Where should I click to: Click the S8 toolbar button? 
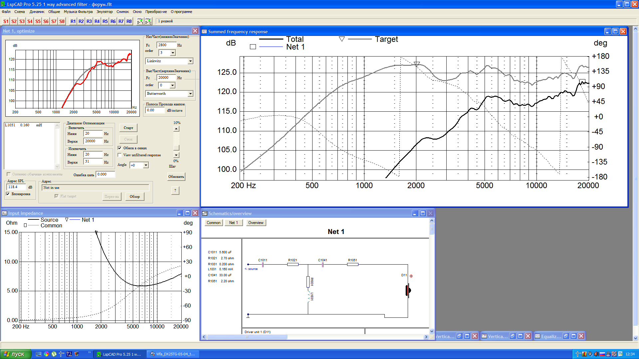tap(62, 21)
